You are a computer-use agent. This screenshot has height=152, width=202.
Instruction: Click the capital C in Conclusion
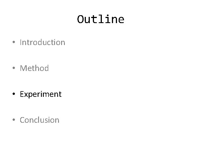(22, 120)
